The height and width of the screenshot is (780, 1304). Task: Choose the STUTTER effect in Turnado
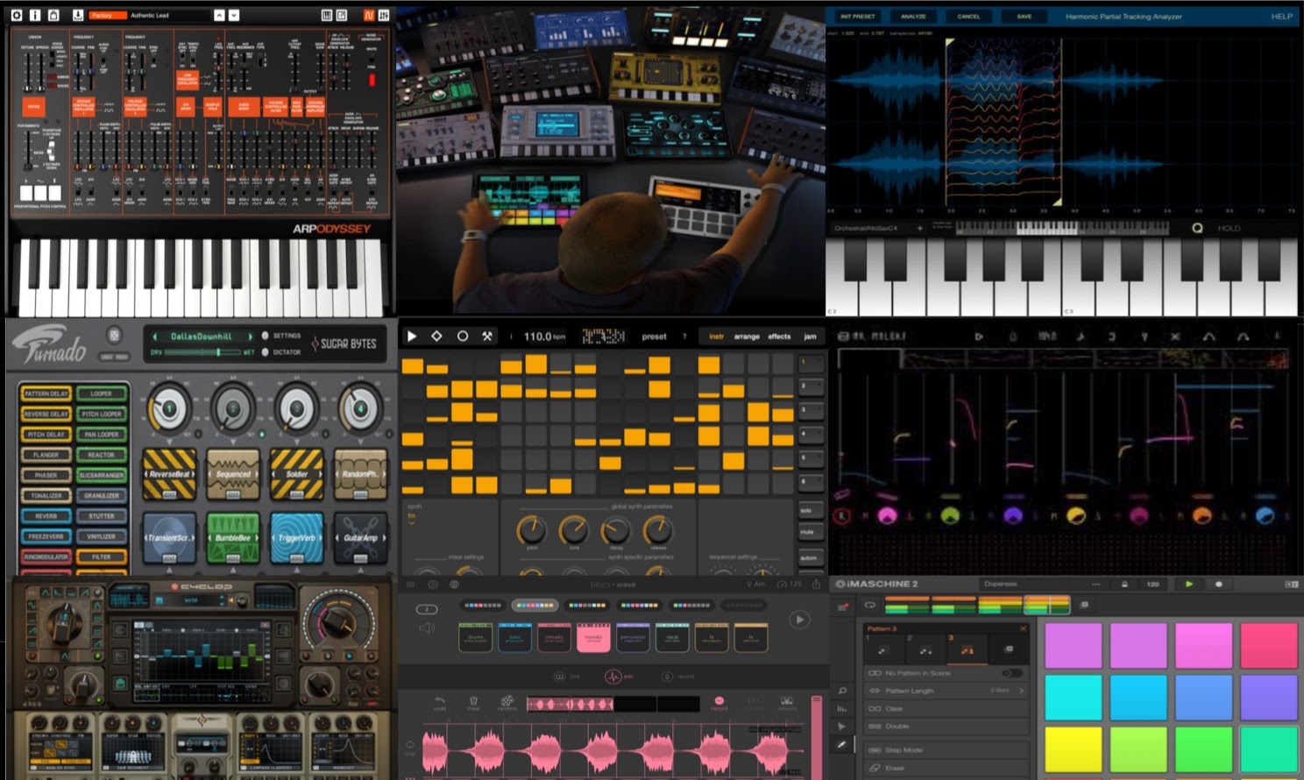102,516
